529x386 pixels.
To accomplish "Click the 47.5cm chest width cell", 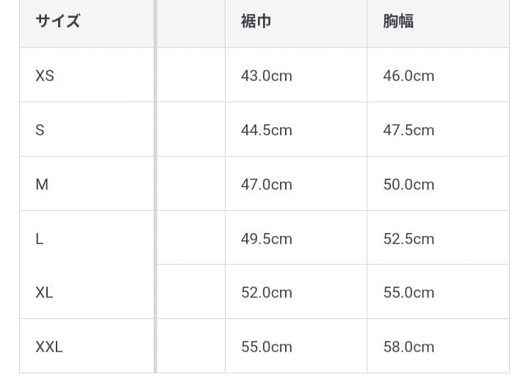I will click(x=409, y=130).
